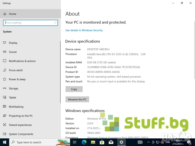Open Power & sleep settings
The width and height of the screenshot is (195, 146).
[17, 79]
